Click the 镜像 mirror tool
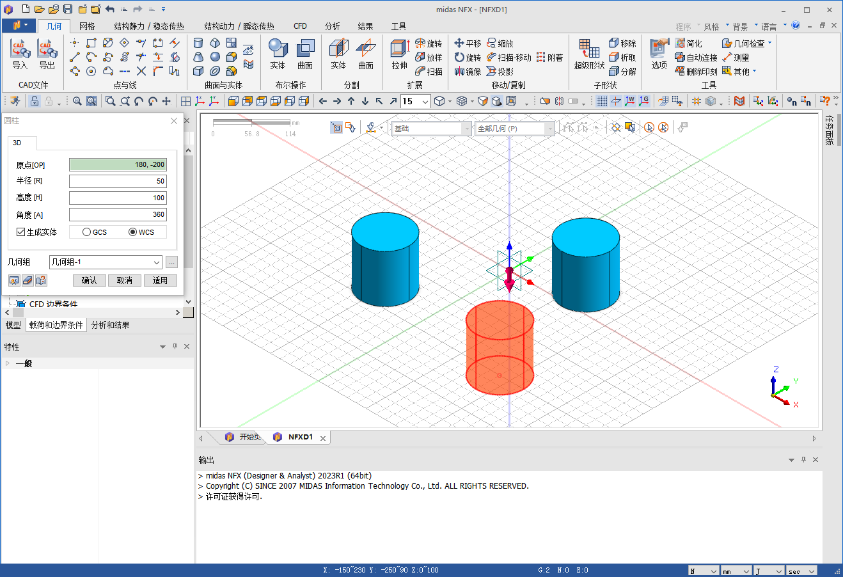The image size is (843, 577). click(468, 72)
